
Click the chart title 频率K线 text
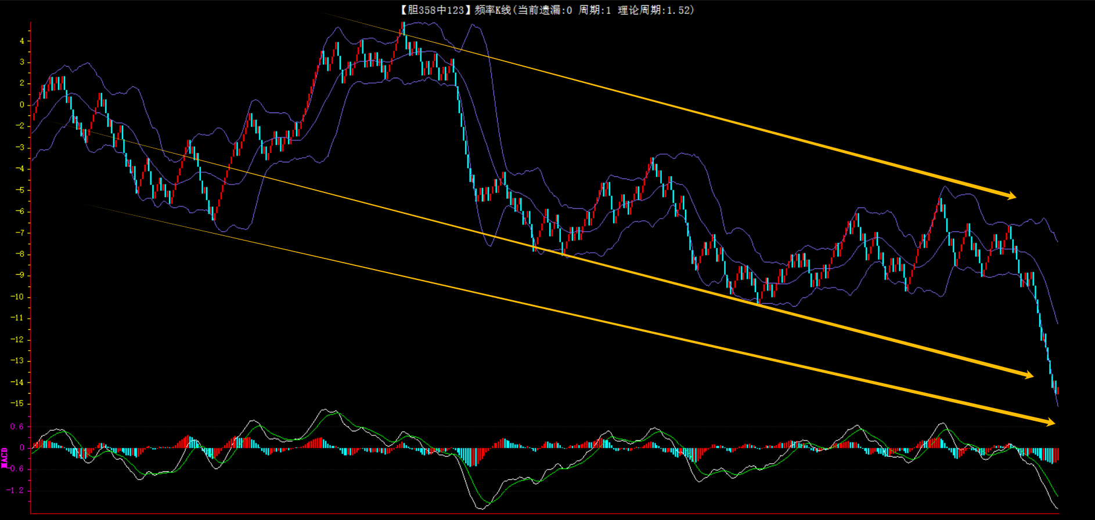pos(492,10)
